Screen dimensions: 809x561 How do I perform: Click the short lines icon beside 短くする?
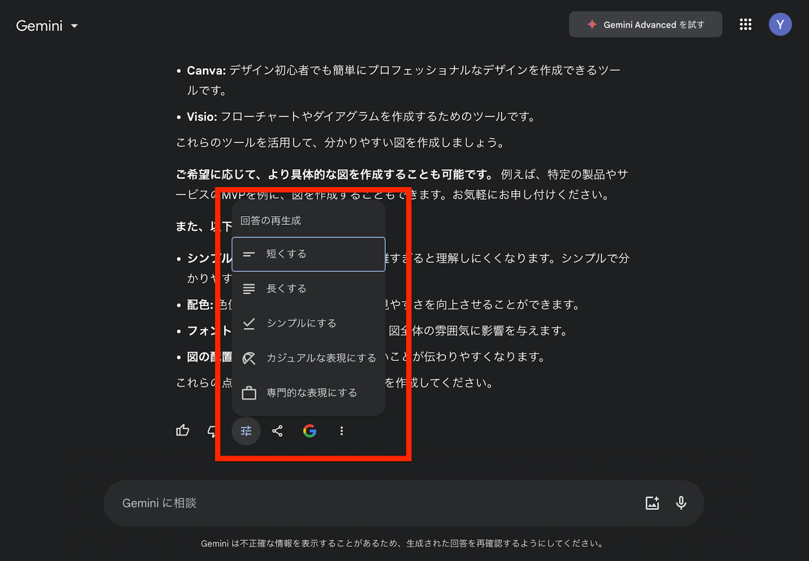pyautogui.click(x=249, y=254)
